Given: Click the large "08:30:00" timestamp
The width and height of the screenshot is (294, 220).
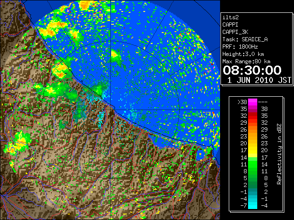Looking at the screenshot, I should pos(252,70).
